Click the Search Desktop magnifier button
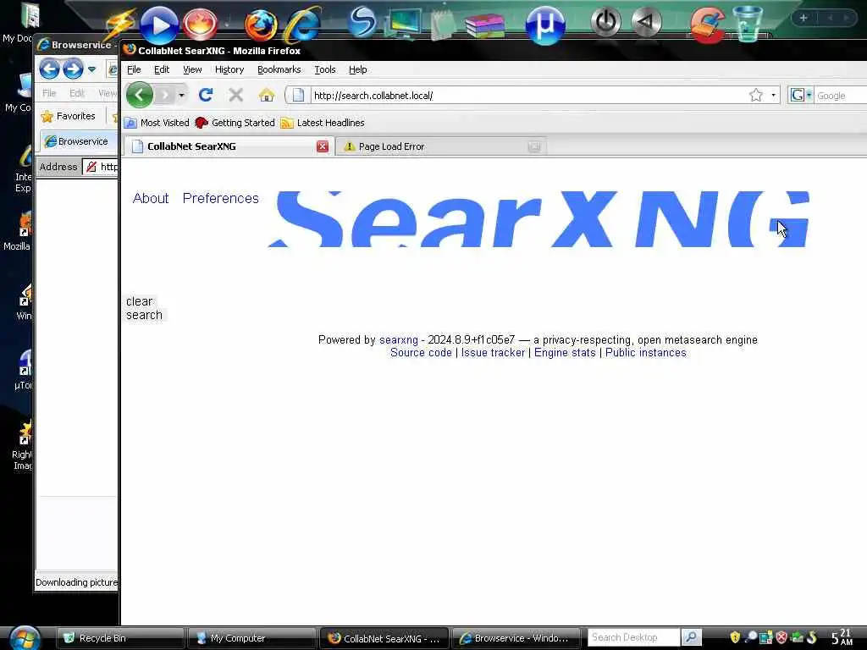The width and height of the screenshot is (867, 650). 691,638
